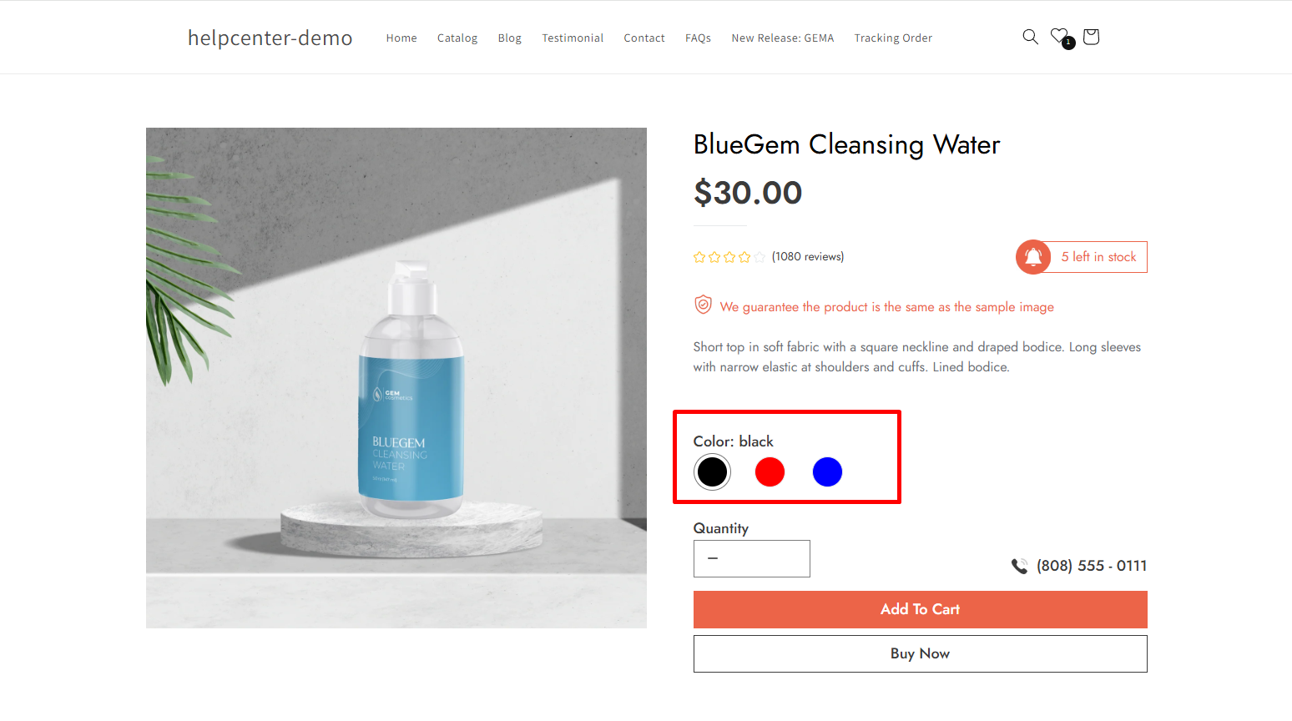This screenshot has width=1292, height=721.
Task: Open the FAQs menu link
Action: click(x=698, y=38)
